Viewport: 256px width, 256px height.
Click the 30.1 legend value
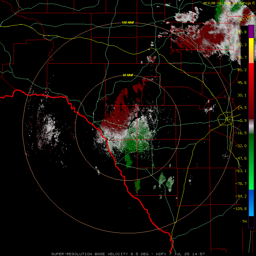242,95
